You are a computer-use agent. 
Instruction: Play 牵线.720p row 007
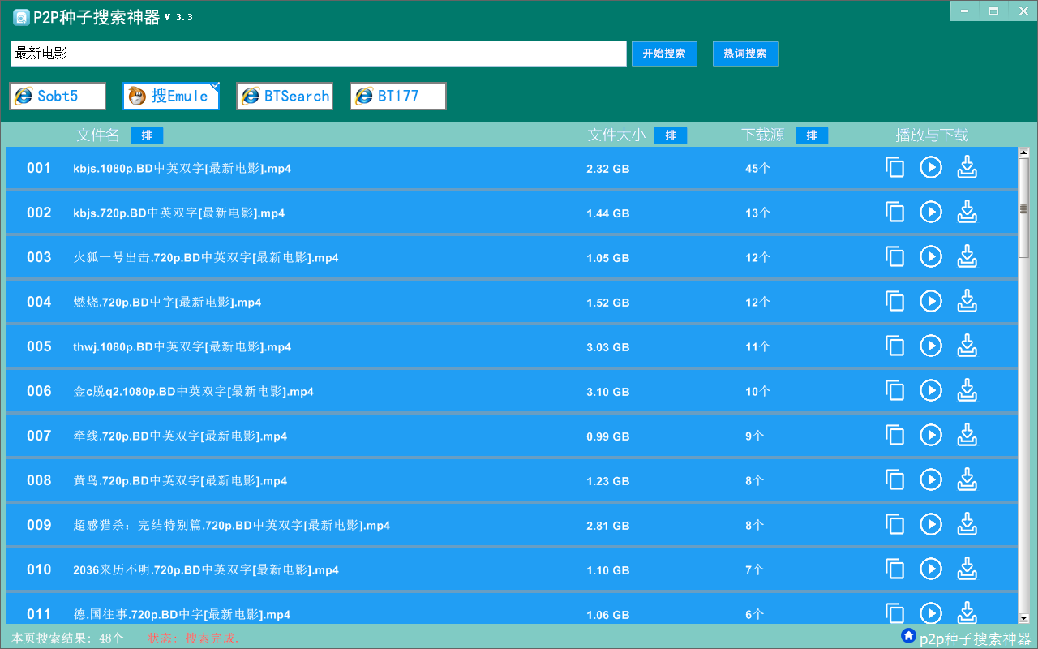click(x=931, y=436)
